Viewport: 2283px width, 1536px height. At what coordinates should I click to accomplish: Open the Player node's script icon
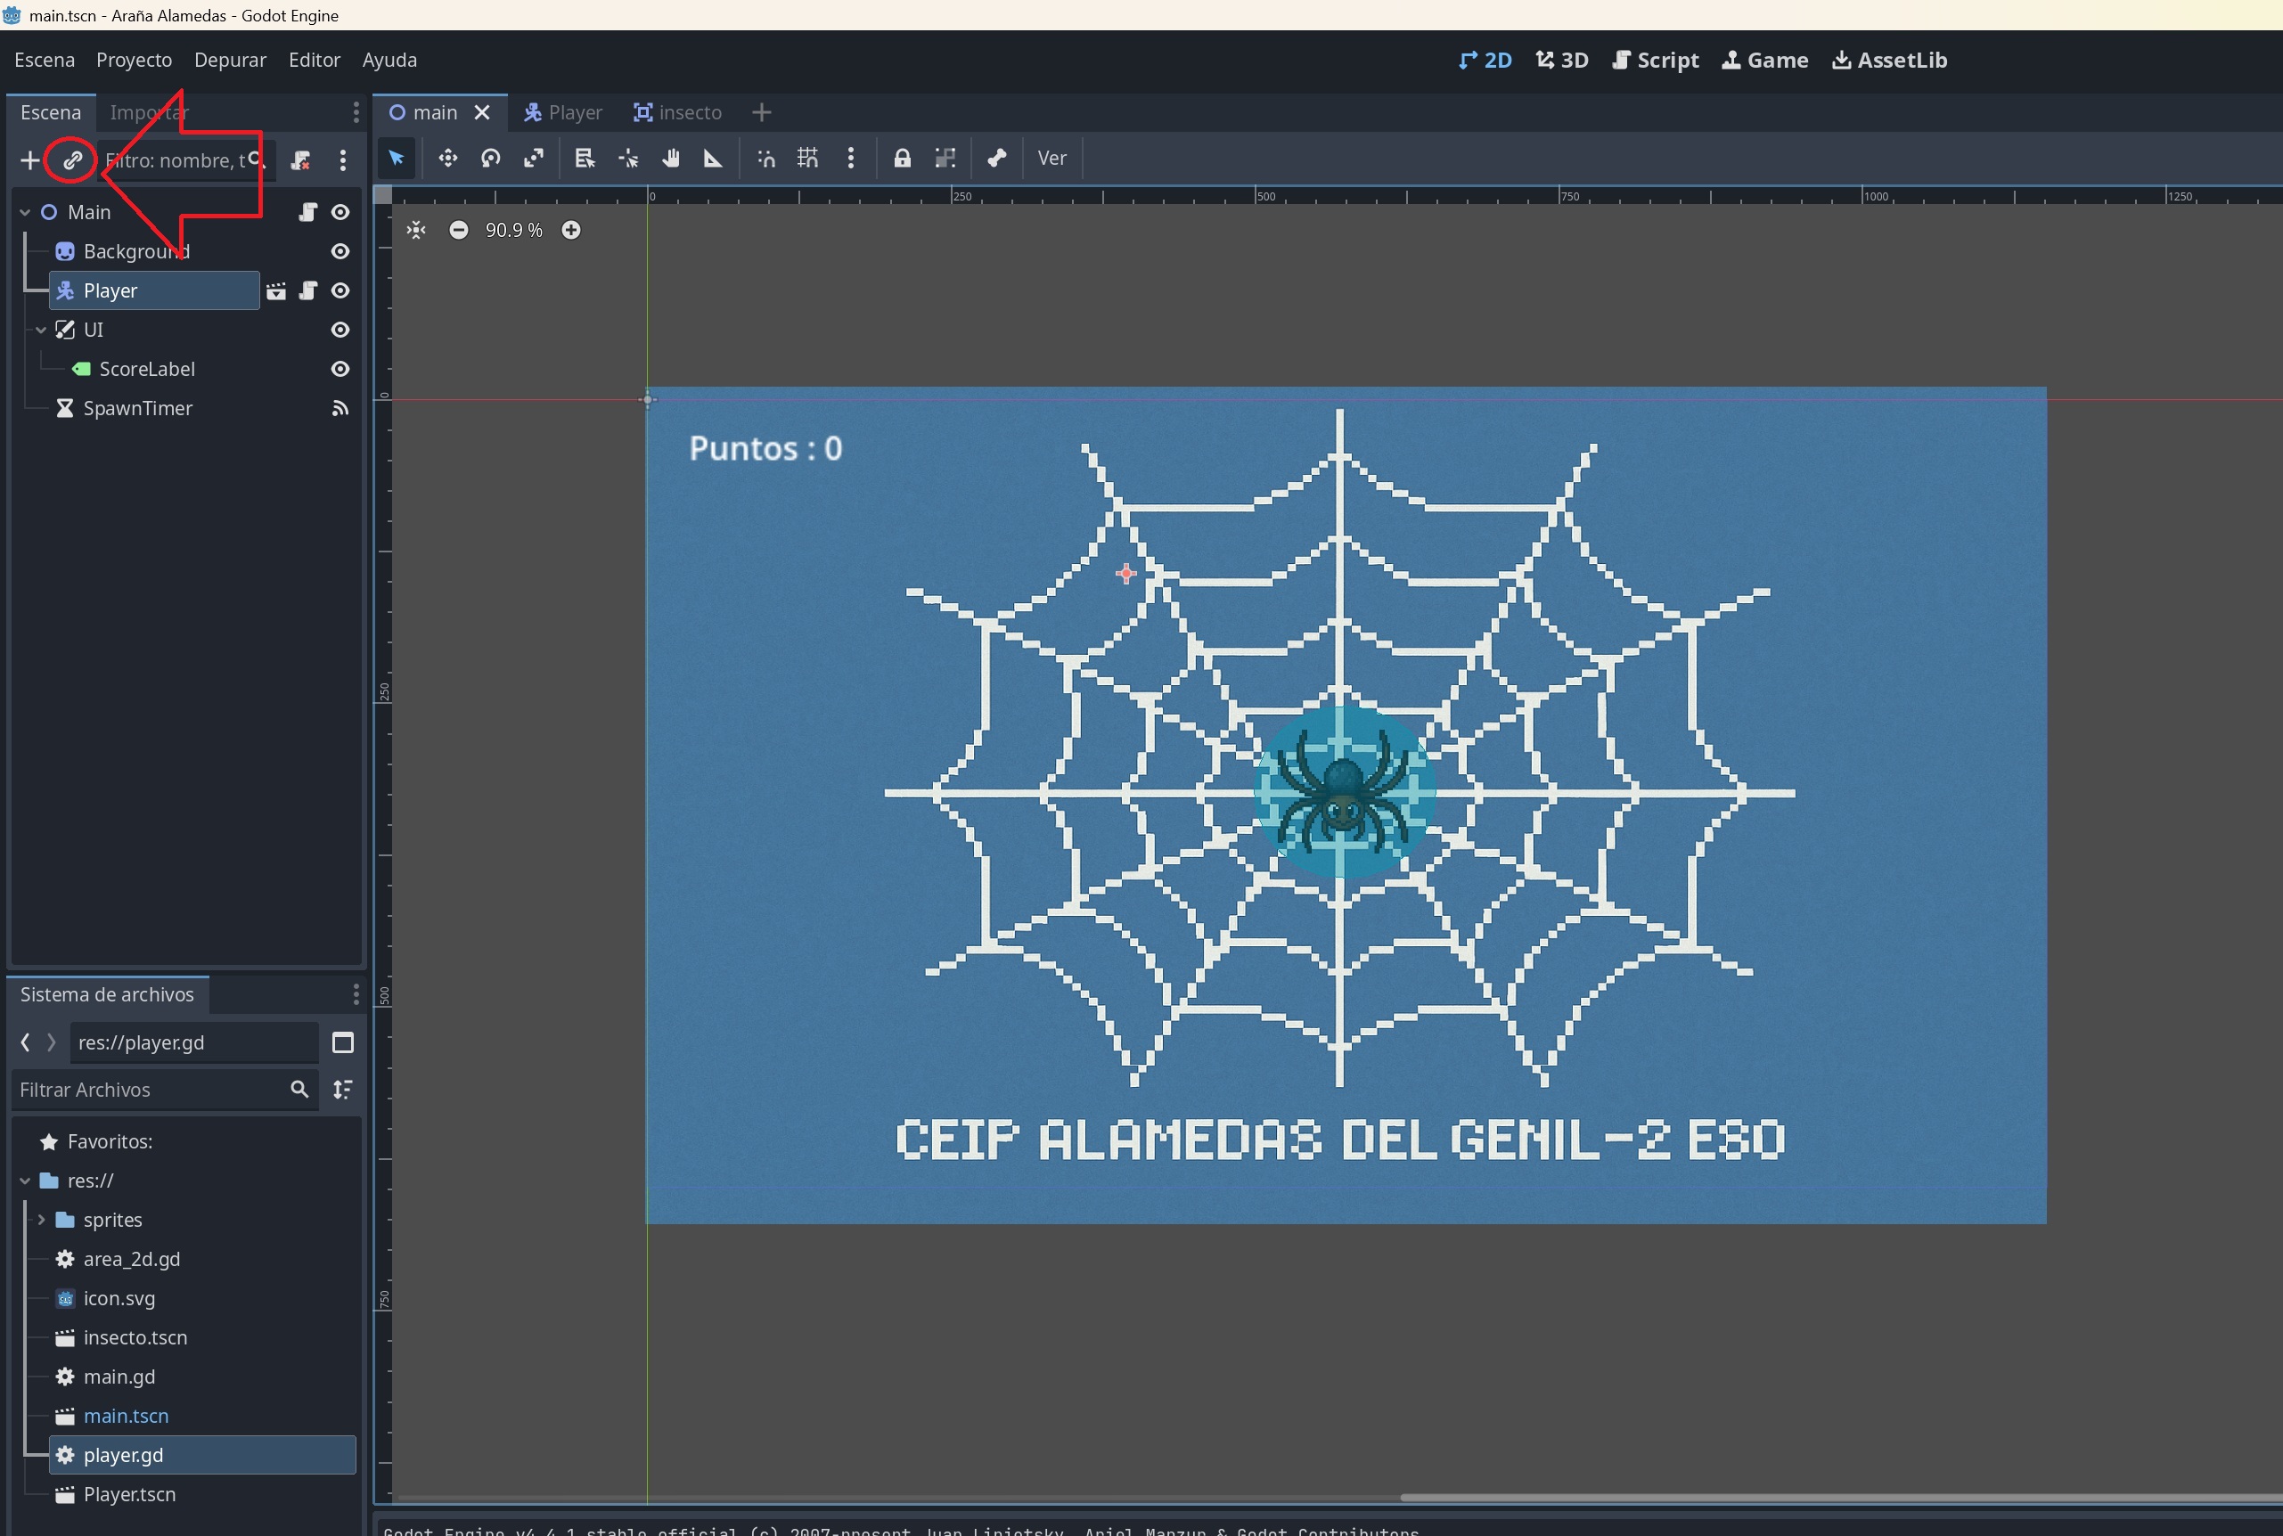pos(307,290)
